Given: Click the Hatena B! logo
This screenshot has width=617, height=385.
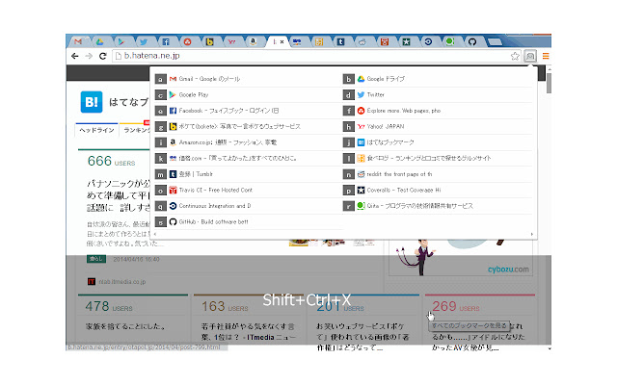Looking at the screenshot, I should (92, 102).
